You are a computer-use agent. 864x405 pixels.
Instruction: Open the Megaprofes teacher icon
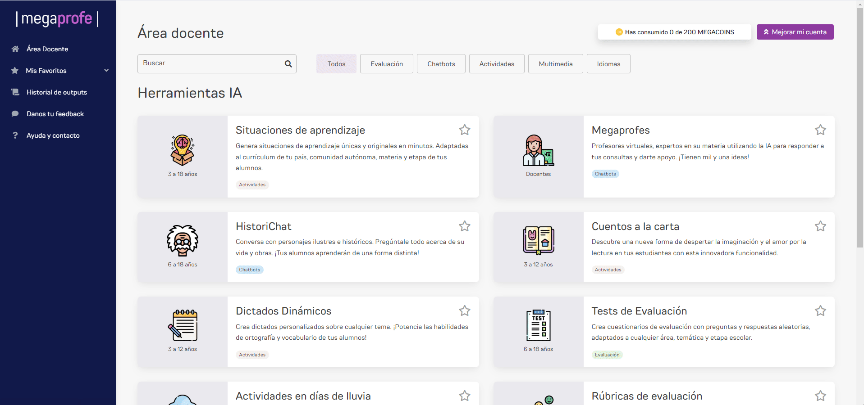538,150
